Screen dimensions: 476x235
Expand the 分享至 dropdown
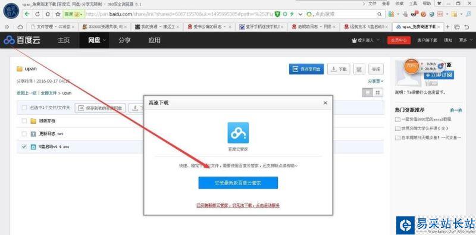[375, 81]
